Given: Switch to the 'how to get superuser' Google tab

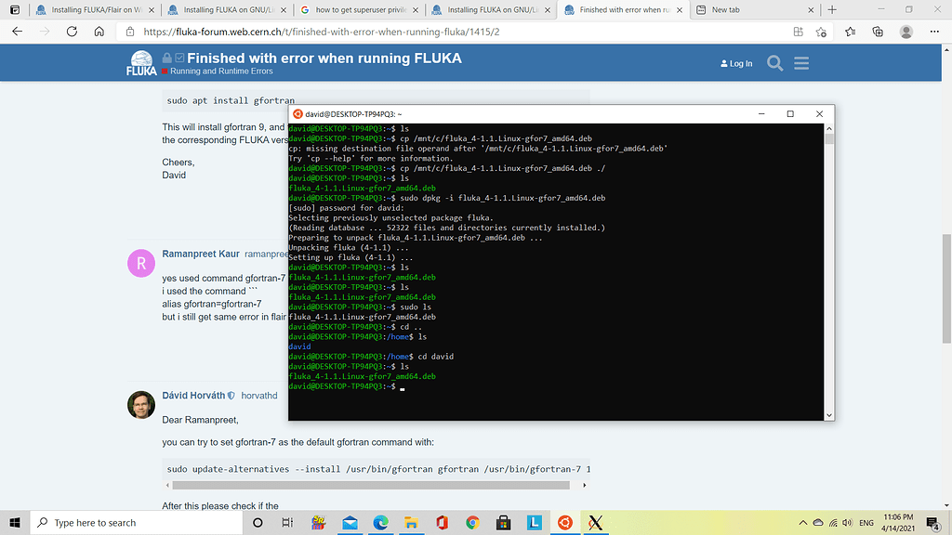Looking at the screenshot, I should [x=358, y=10].
